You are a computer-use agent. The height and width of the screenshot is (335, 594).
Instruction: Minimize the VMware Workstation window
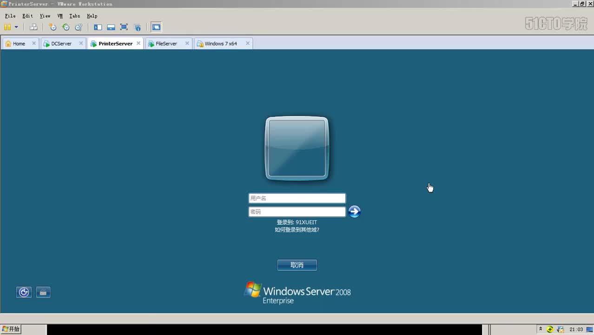pyautogui.click(x=575, y=4)
